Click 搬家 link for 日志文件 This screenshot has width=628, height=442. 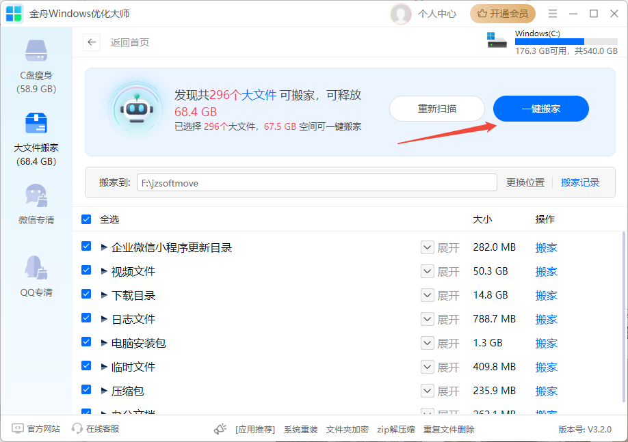(x=547, y=319)
